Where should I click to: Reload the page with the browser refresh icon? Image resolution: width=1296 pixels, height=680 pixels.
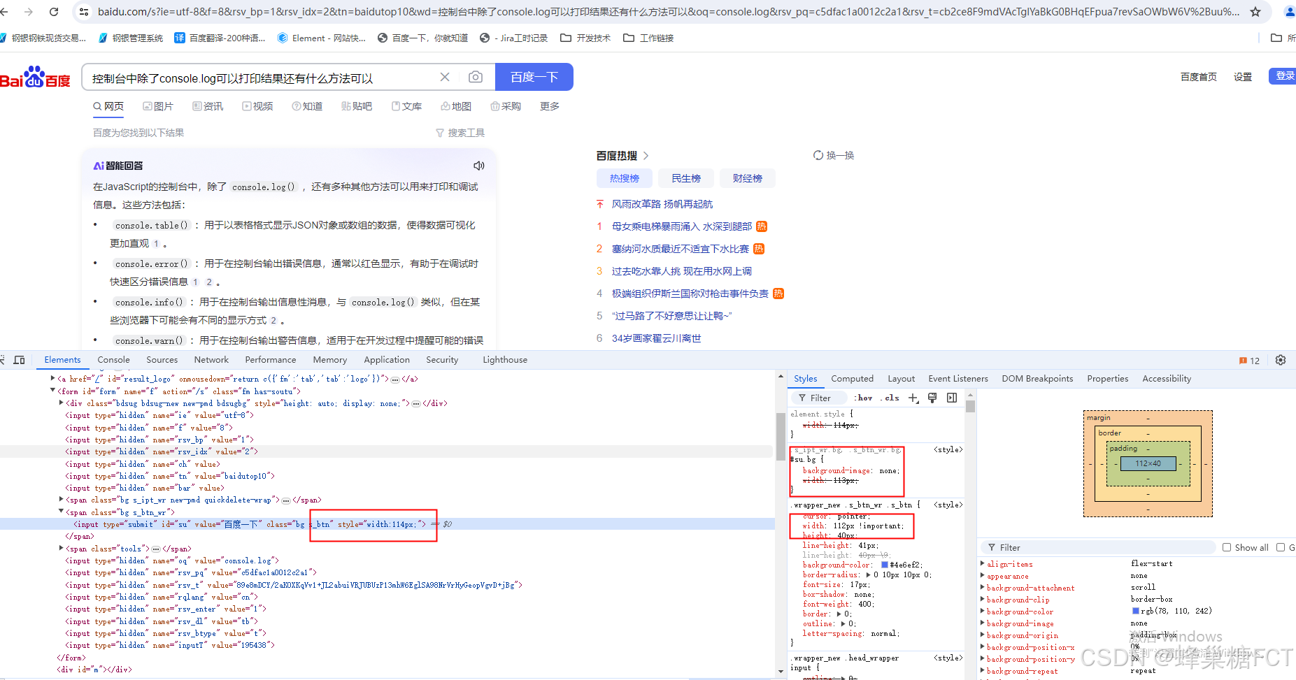54,12
